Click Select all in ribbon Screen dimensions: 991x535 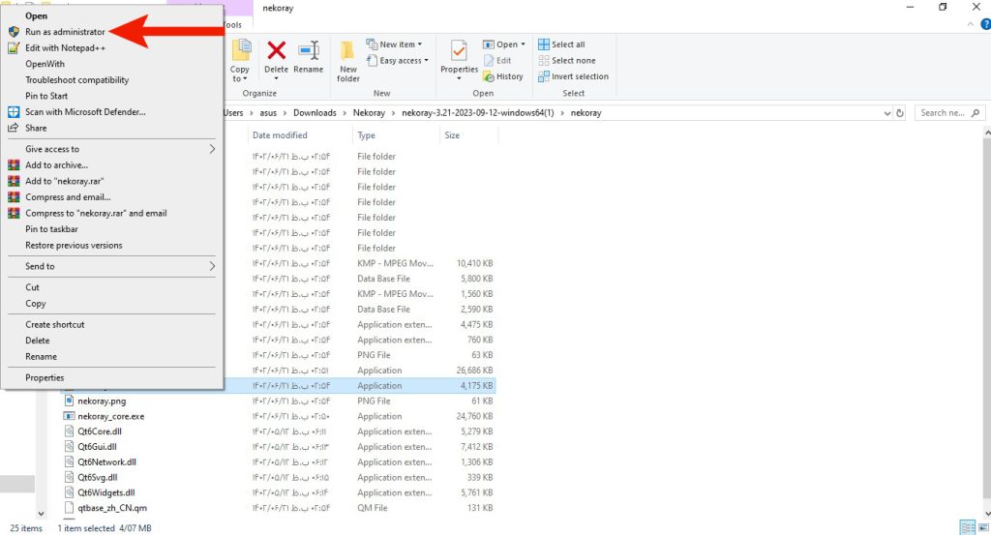pos(561,45)
